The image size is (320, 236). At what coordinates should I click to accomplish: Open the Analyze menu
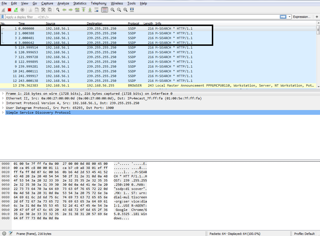tap(63, 3)
